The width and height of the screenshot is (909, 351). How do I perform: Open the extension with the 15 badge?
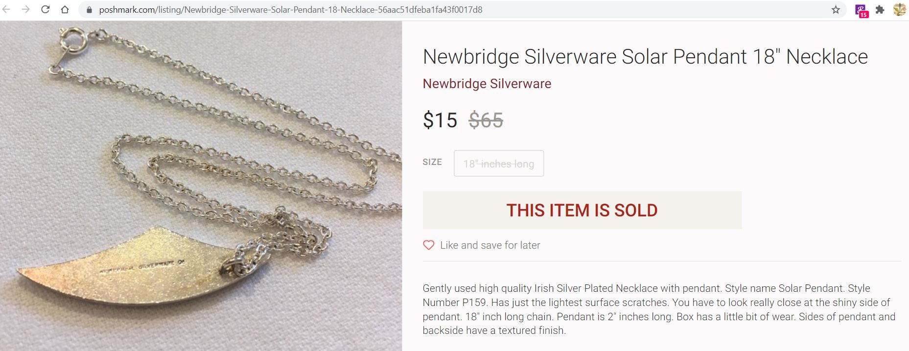[x=861, y=10]
